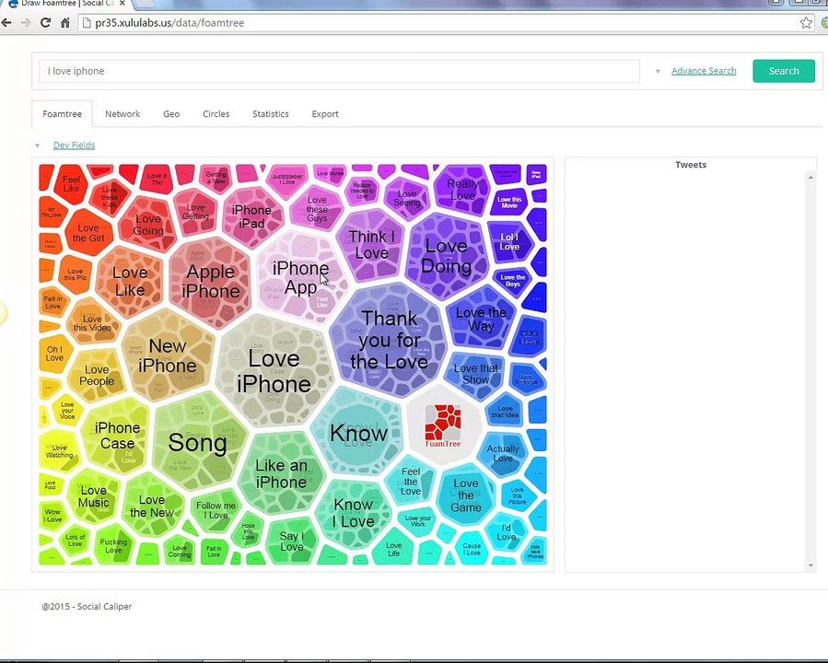Select the 'Love Seeing' cell

point(406,197)
